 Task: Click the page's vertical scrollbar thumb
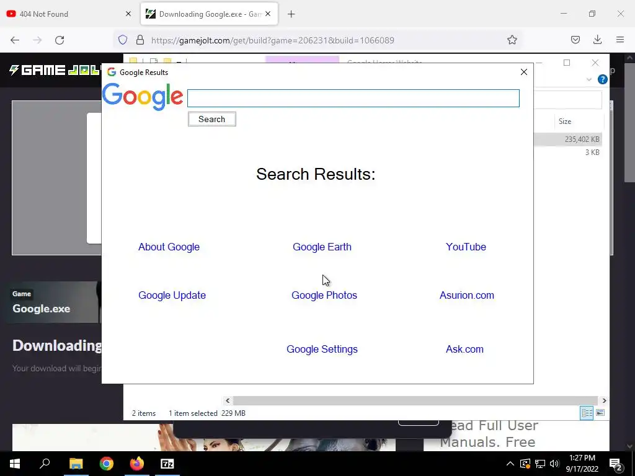(629, 121)
